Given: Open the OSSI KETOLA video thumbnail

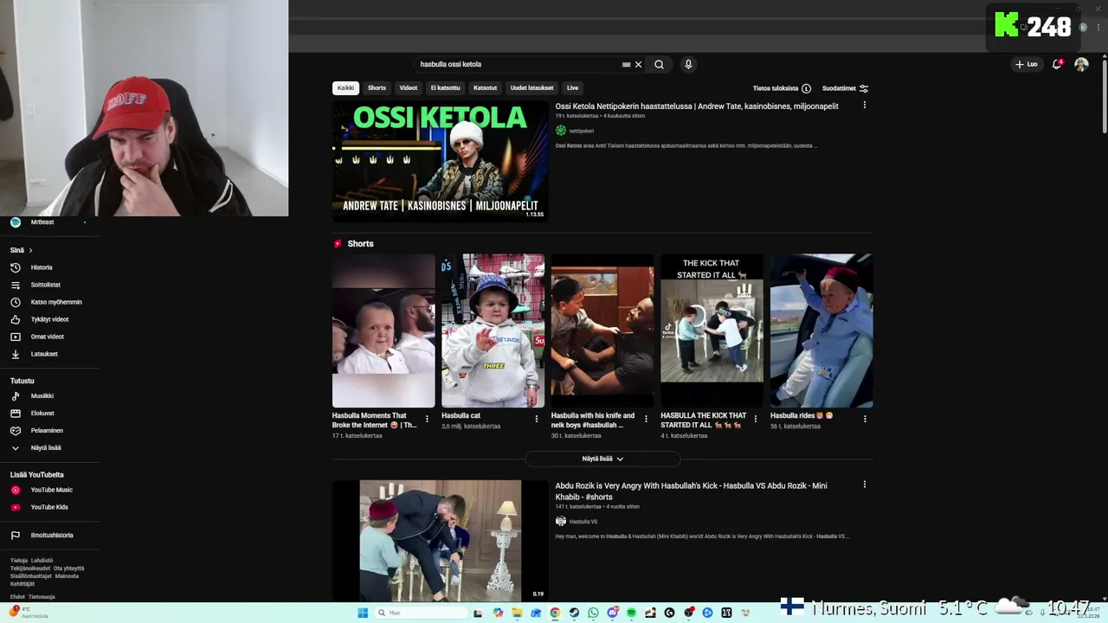Looking at the screenshot, I should click(441, 161).
